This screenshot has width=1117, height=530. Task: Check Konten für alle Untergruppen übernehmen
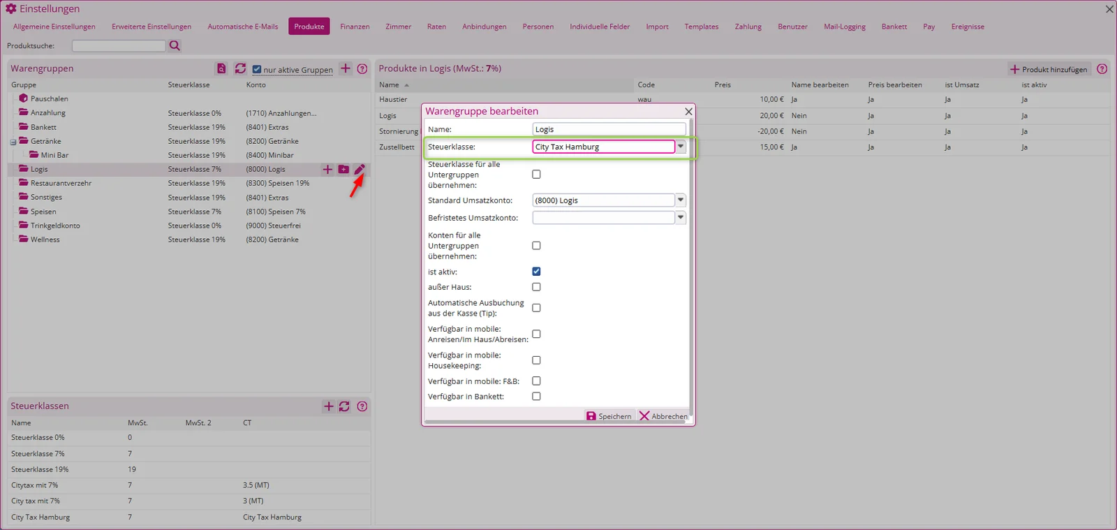click(536, 246)
